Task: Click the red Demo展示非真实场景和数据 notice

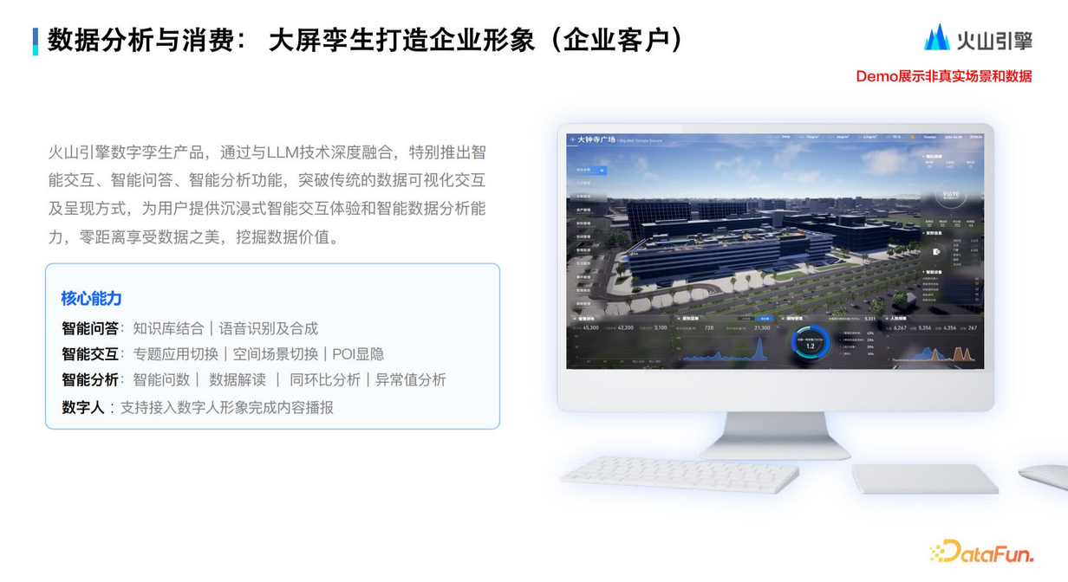Action: [x=944, y=76]
